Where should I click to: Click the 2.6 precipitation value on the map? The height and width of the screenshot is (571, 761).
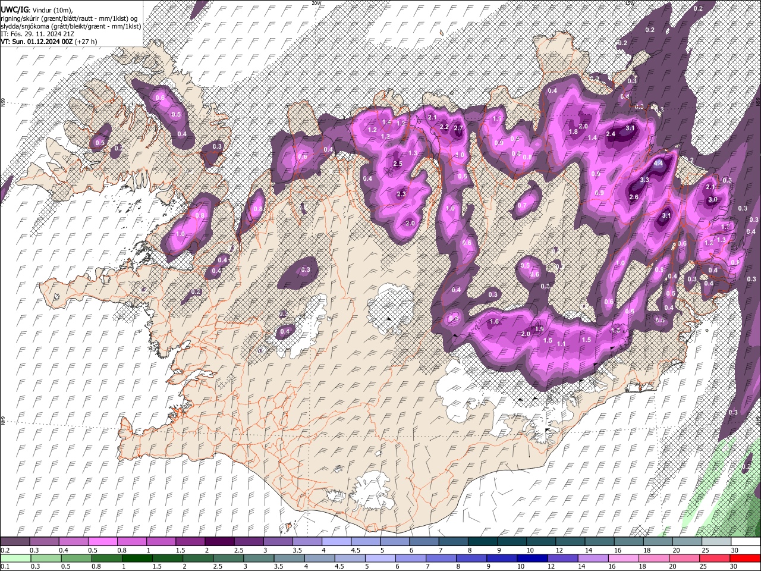tap(634, 197)
